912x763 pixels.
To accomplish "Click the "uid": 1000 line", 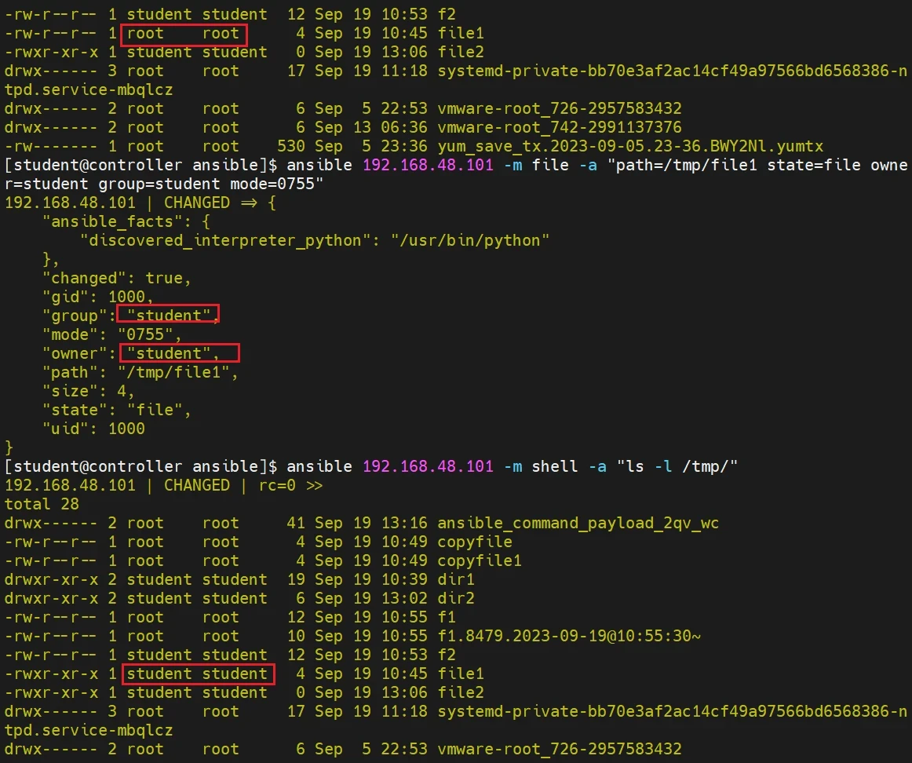I will 93,429.
